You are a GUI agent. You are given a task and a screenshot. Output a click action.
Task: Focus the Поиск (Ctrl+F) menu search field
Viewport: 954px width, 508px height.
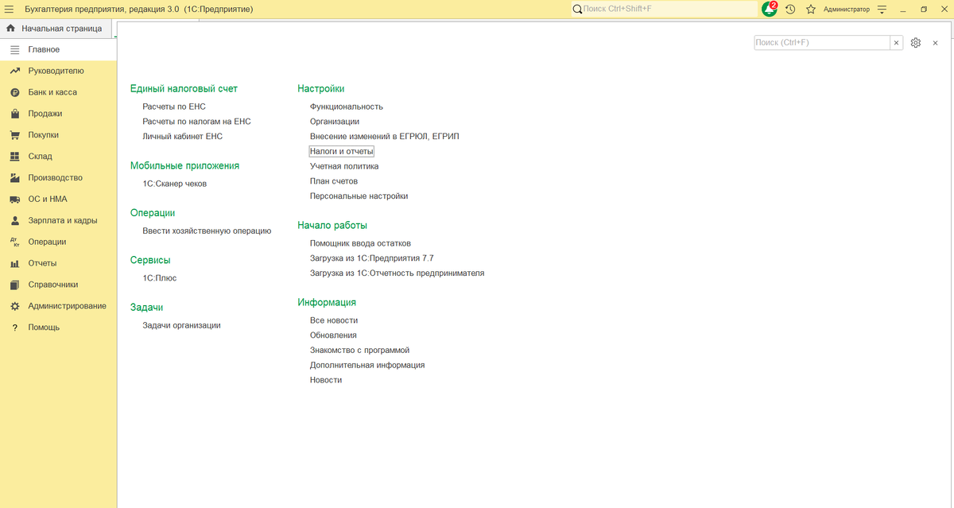click(821, 43)
